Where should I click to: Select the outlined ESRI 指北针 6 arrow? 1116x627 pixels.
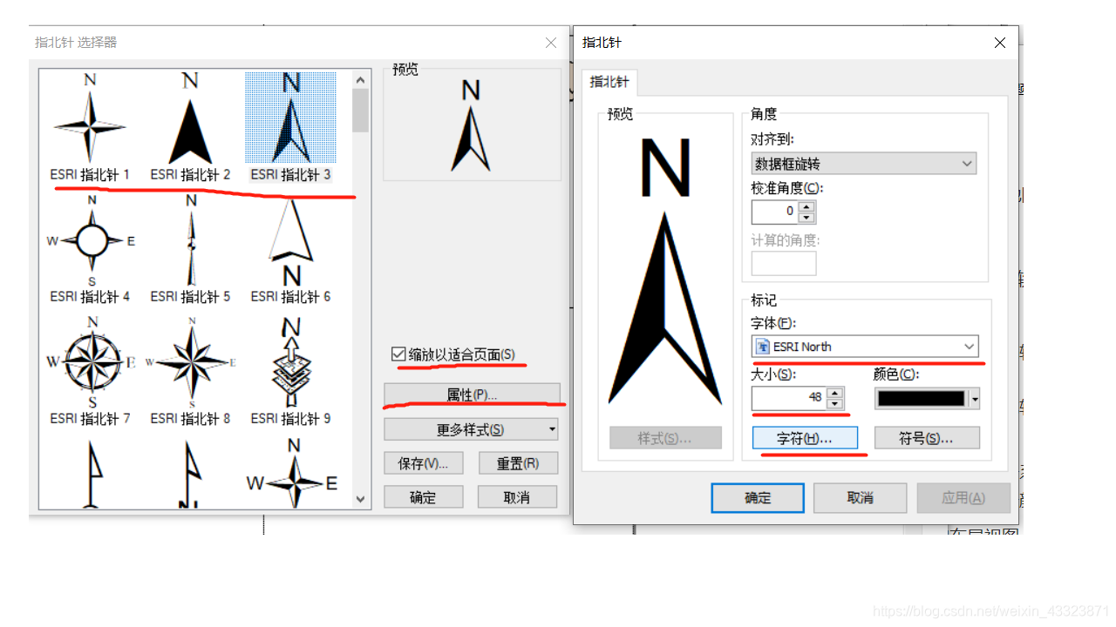pyautogui.click(x=290, y=249)
